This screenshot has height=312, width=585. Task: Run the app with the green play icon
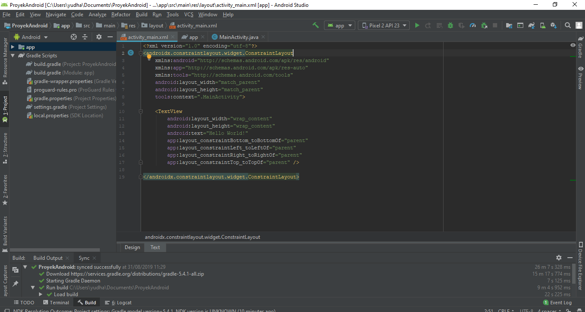point(417,25)
